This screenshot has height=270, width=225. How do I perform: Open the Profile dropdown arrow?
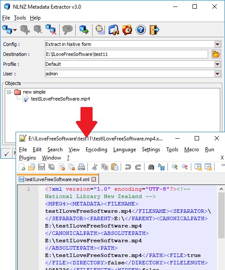(x=218, y=64)
